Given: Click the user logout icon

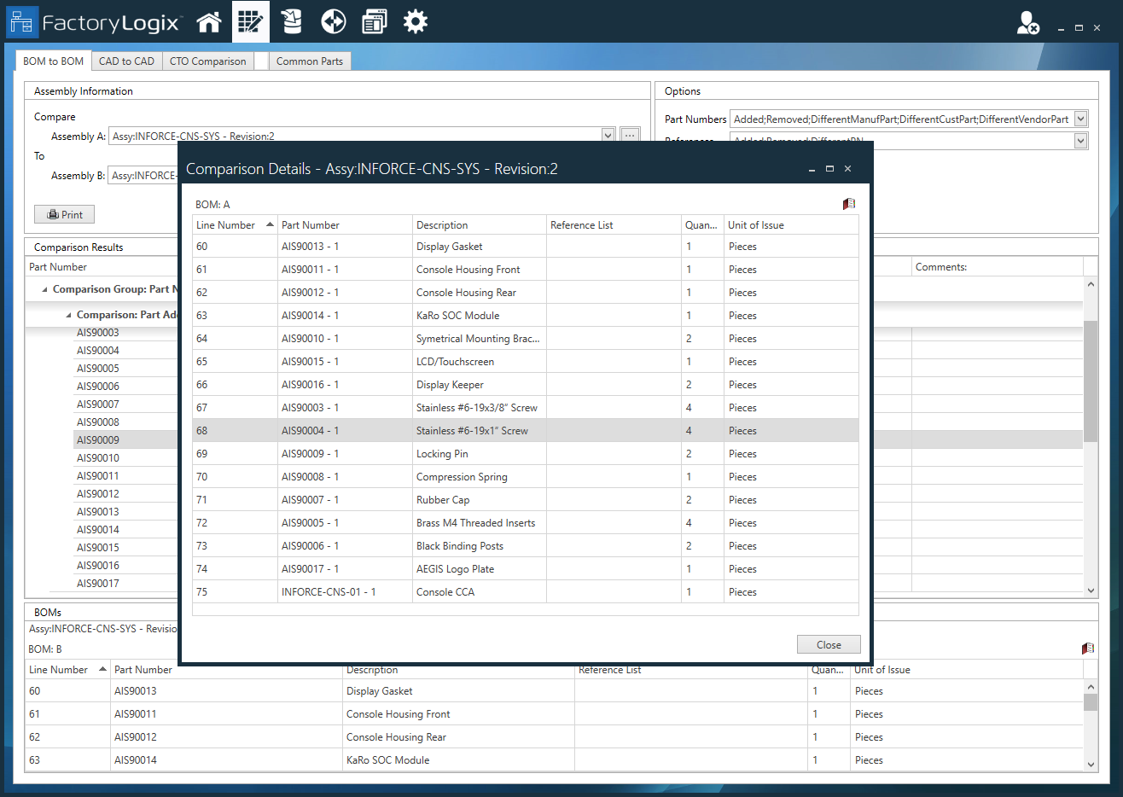Looking at the screenshot, I should [1027, 23].
